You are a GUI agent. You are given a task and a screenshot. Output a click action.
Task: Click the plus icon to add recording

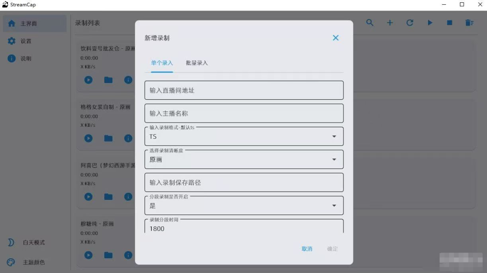pos(390,23)
